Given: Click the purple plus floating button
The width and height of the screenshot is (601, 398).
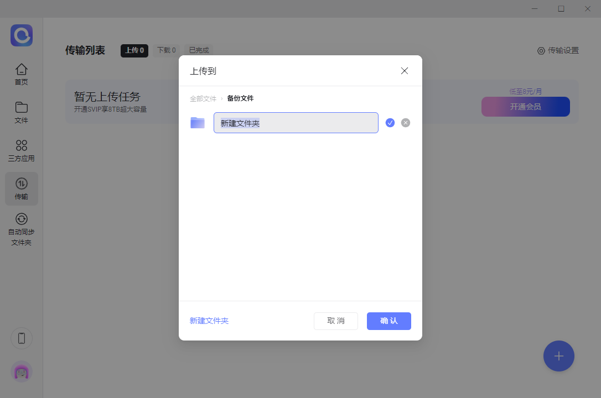Looking at the screenshot, I should click(x=558, y=356).
